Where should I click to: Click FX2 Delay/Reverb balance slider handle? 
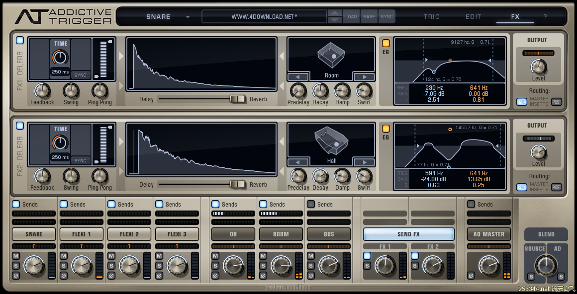(237, 184)
